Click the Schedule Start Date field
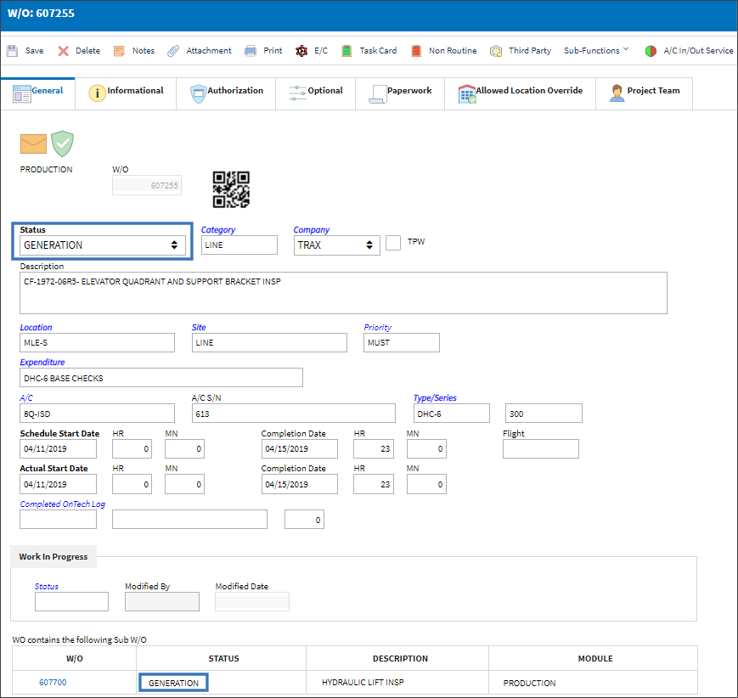This screenshot has height=698, width=738. coord(58,448)
